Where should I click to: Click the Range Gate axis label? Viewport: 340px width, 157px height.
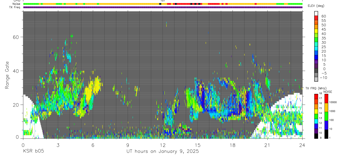click(7, 75)
